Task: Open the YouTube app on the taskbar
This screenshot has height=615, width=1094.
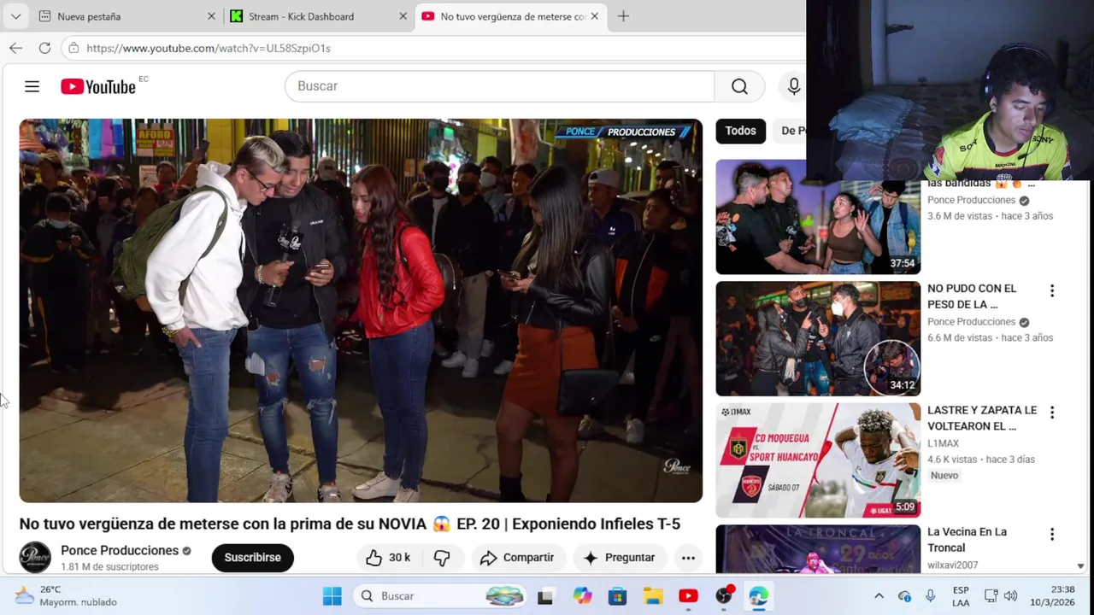Action: [688, 596]
